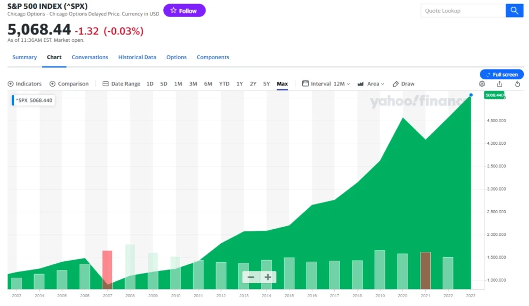Viewport: 529px width, 306px height.
Task: Click the Quote Lookup search field
Action: (x=462, y=11)
